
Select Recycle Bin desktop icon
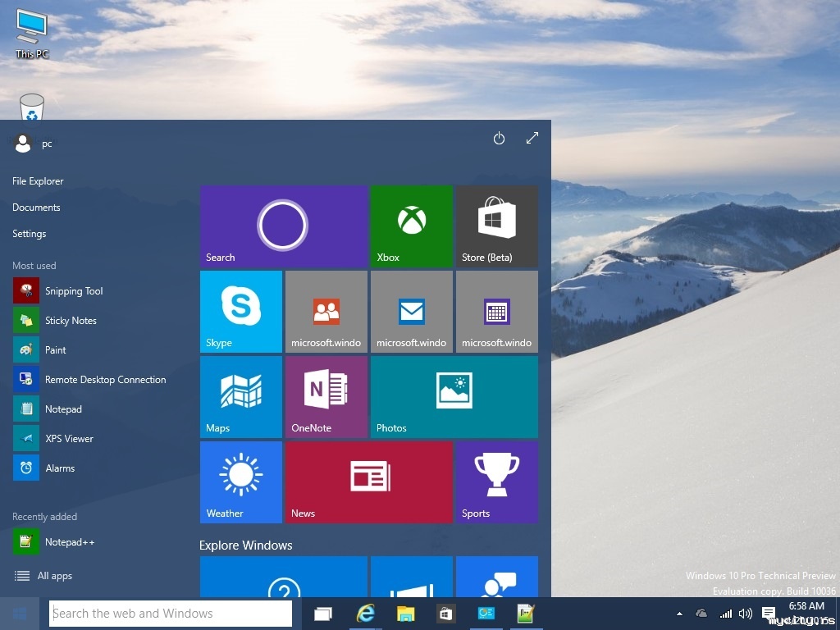(32, 107)
